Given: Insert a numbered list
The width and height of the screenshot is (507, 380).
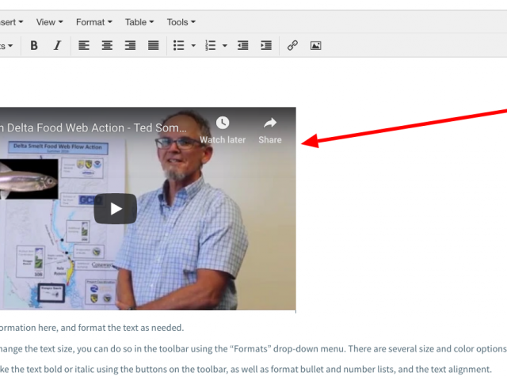Looking at the screenshot, I should tap(211, 46).
